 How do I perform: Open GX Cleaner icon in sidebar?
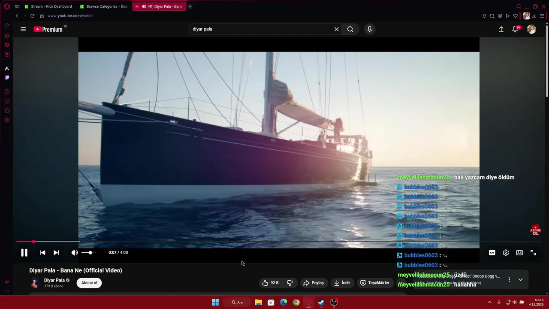click(x=7, y=35)
